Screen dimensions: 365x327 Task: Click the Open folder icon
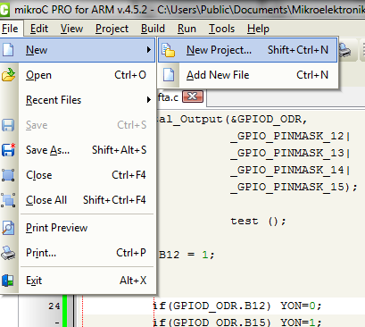(x=8, y=75)
